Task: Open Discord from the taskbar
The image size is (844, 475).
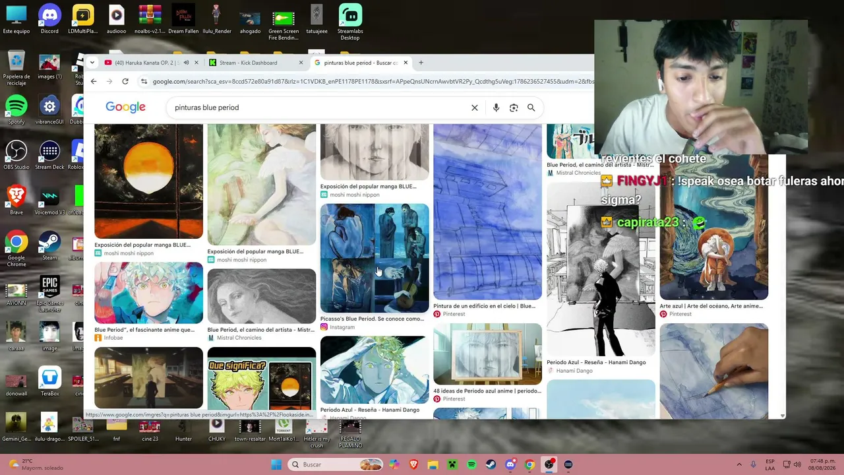Action: tap(510, 464)
